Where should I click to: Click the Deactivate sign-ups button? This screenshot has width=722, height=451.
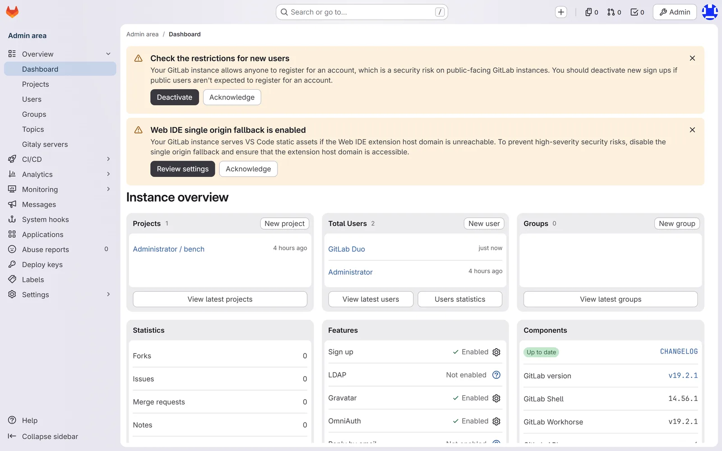pyautogui.click(x=175, y=97)
